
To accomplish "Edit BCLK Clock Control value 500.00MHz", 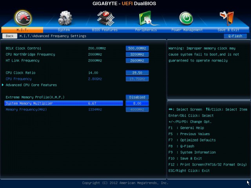I will pos(137,48).
